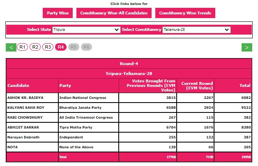Click the Candidate column header
258x166 pixels.
click(x=18, y=86)
